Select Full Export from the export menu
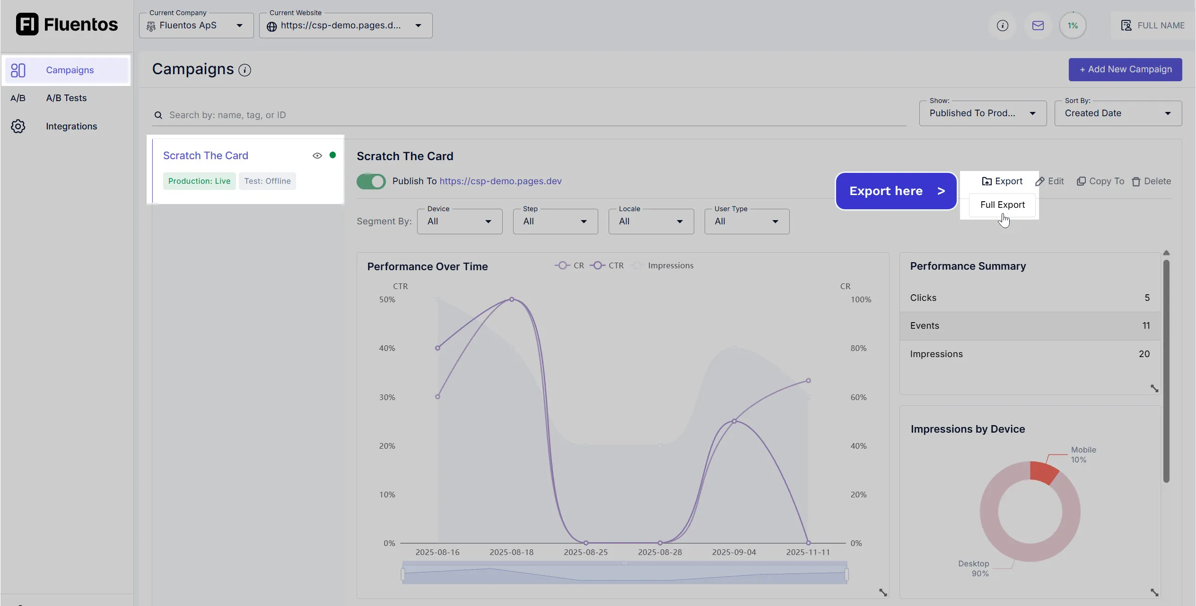1196x606 pixels. (x=1002, y=205)
